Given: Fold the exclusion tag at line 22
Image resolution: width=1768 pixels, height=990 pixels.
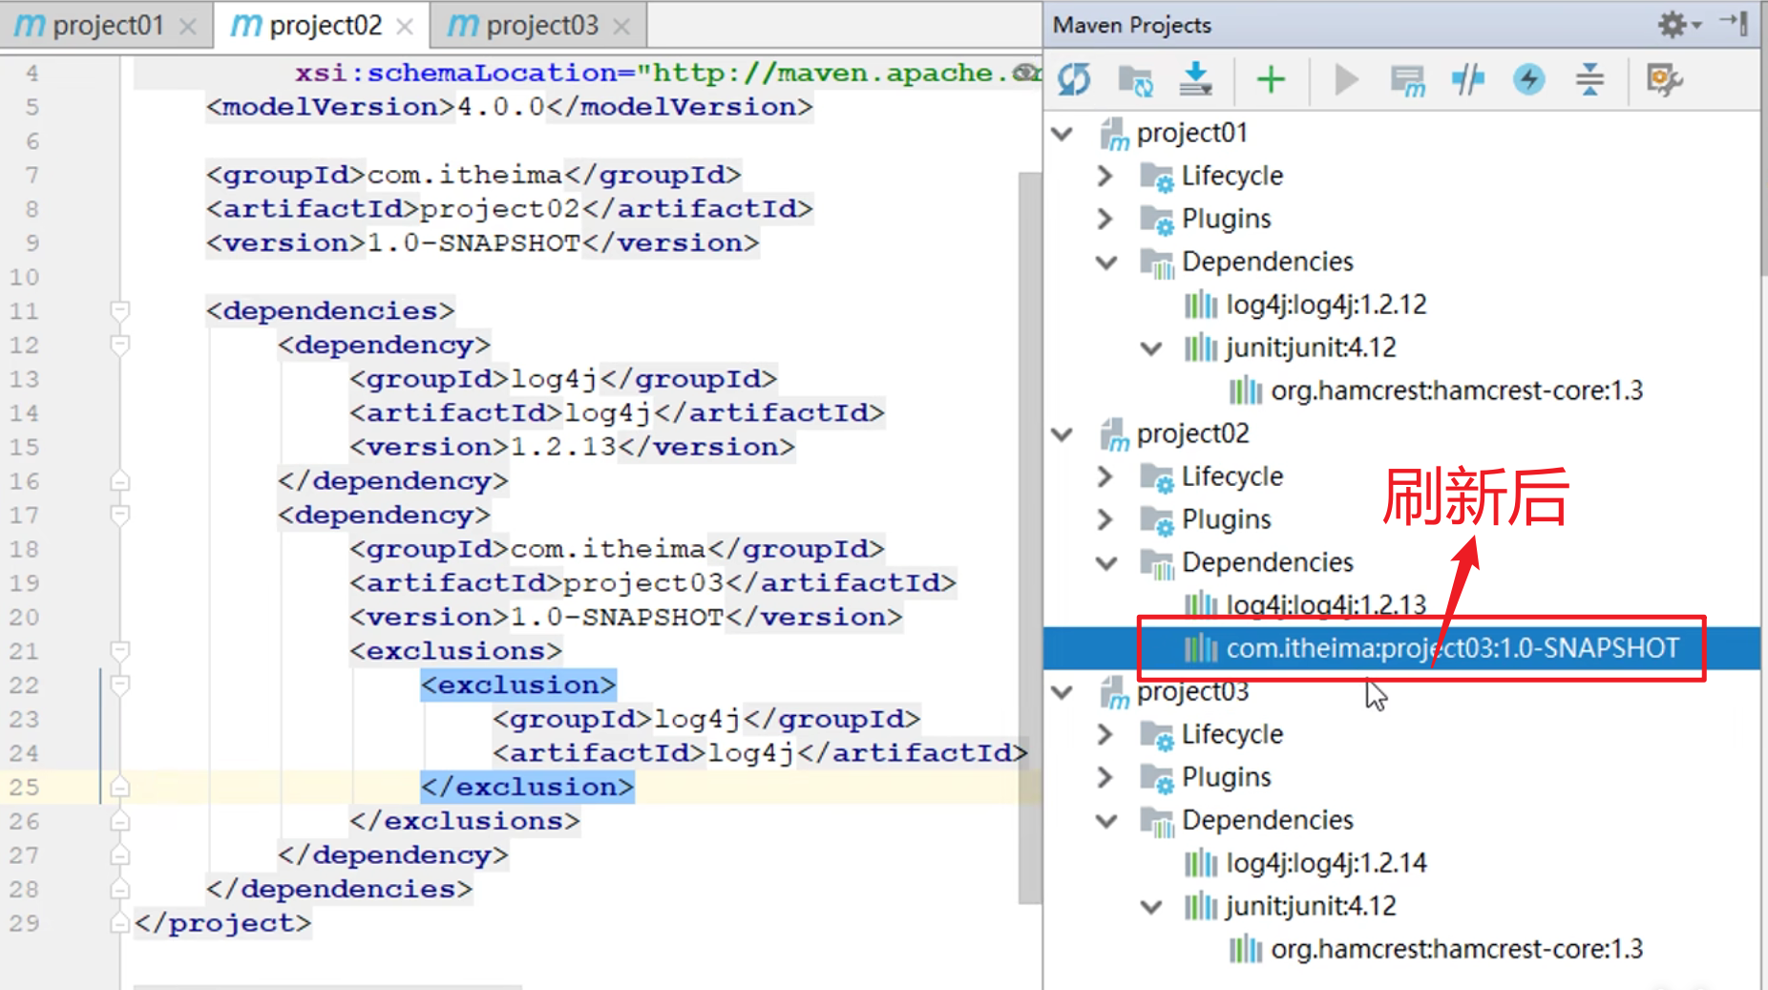Looking at the screenshot, I should [x=119, y=685].
